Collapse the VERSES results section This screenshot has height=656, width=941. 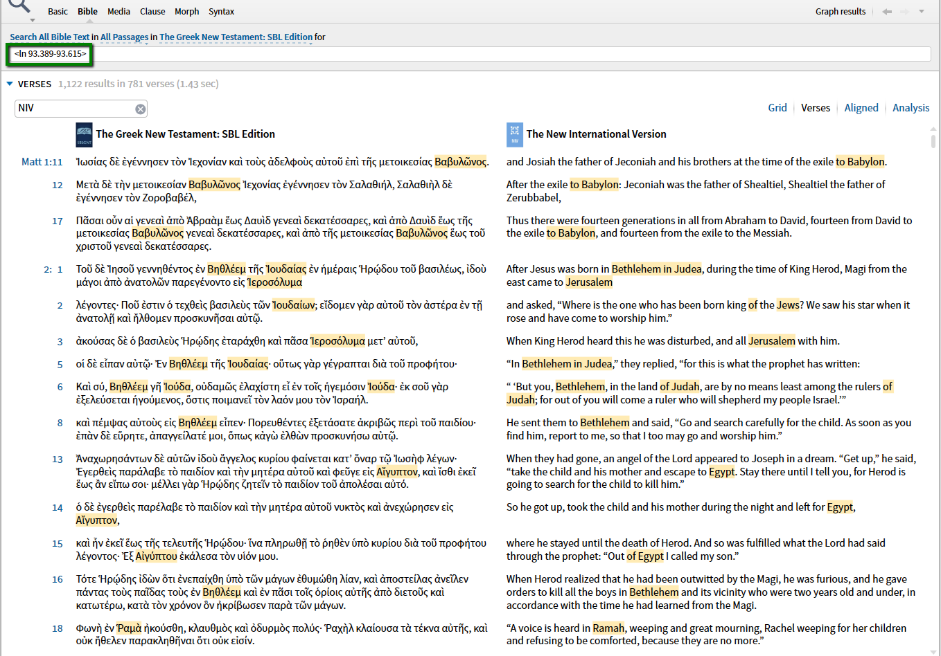tap(10, 84)
